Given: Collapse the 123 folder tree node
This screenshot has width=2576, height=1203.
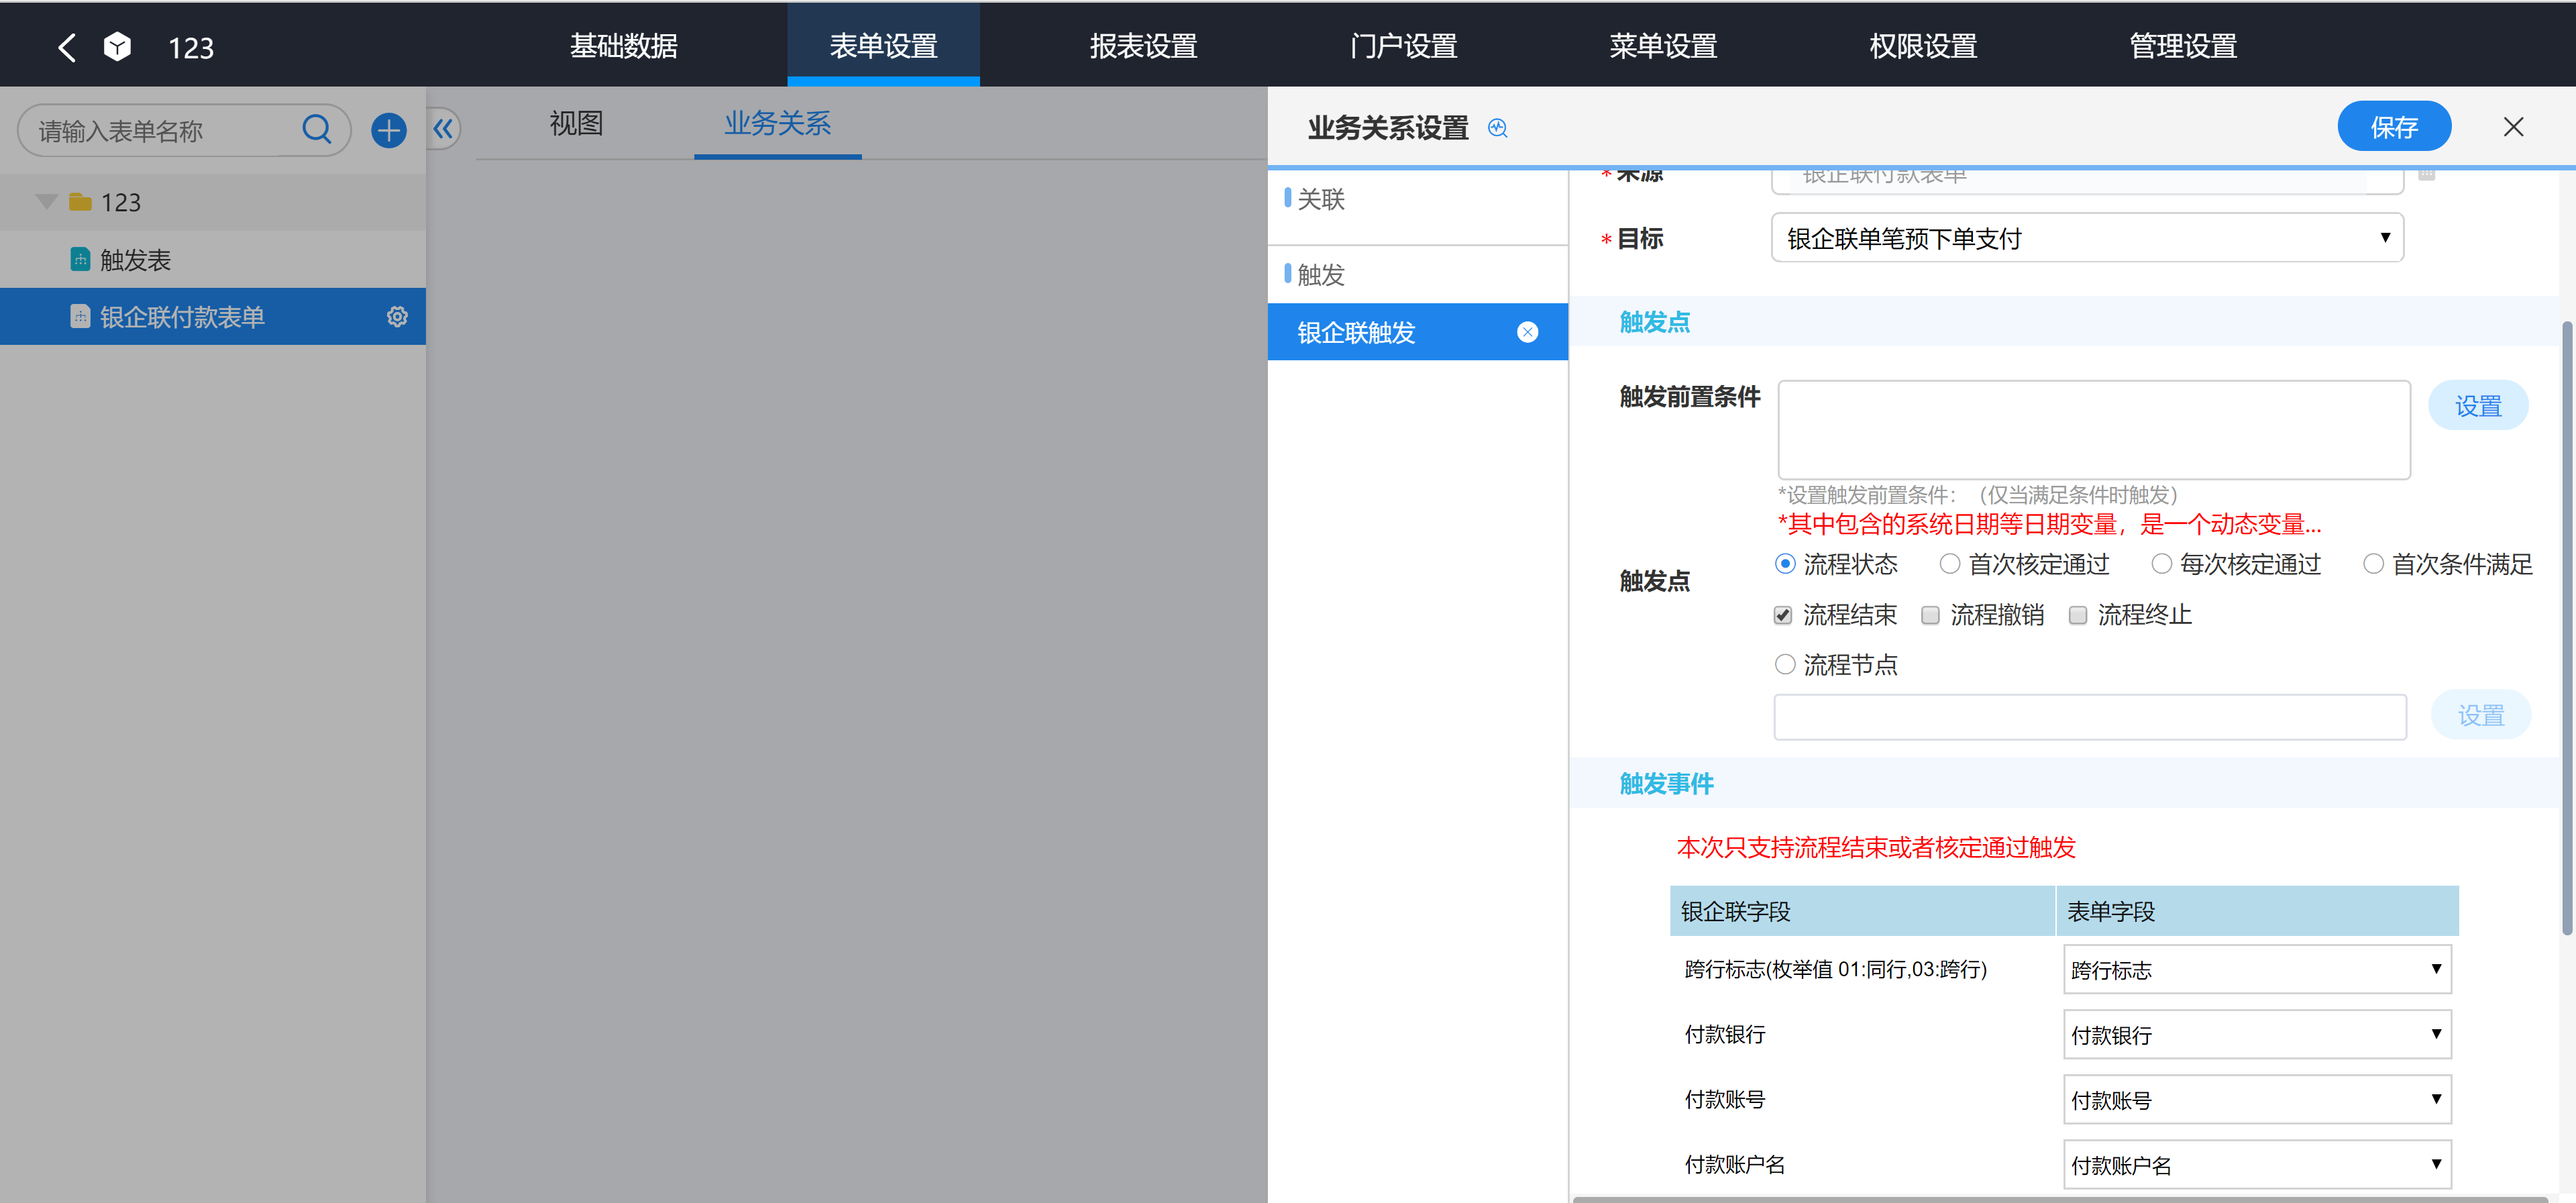Looking at the screenshot, I should (46, 202).
